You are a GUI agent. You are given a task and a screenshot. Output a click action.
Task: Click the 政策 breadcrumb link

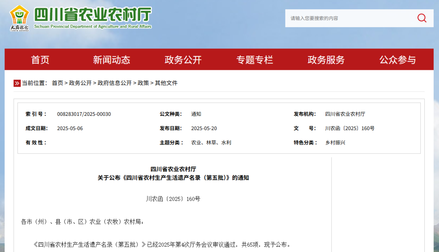click(143, 83)
